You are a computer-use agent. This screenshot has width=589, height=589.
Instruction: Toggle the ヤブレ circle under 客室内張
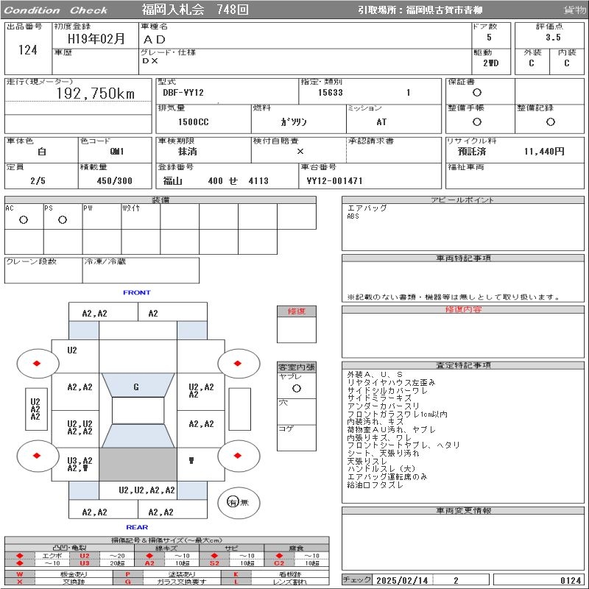click(296, 387)
